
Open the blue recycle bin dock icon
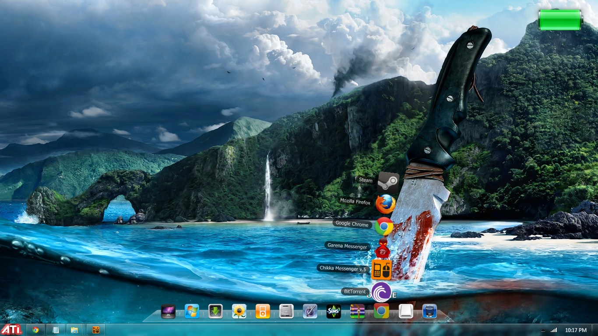pos(429,311)
